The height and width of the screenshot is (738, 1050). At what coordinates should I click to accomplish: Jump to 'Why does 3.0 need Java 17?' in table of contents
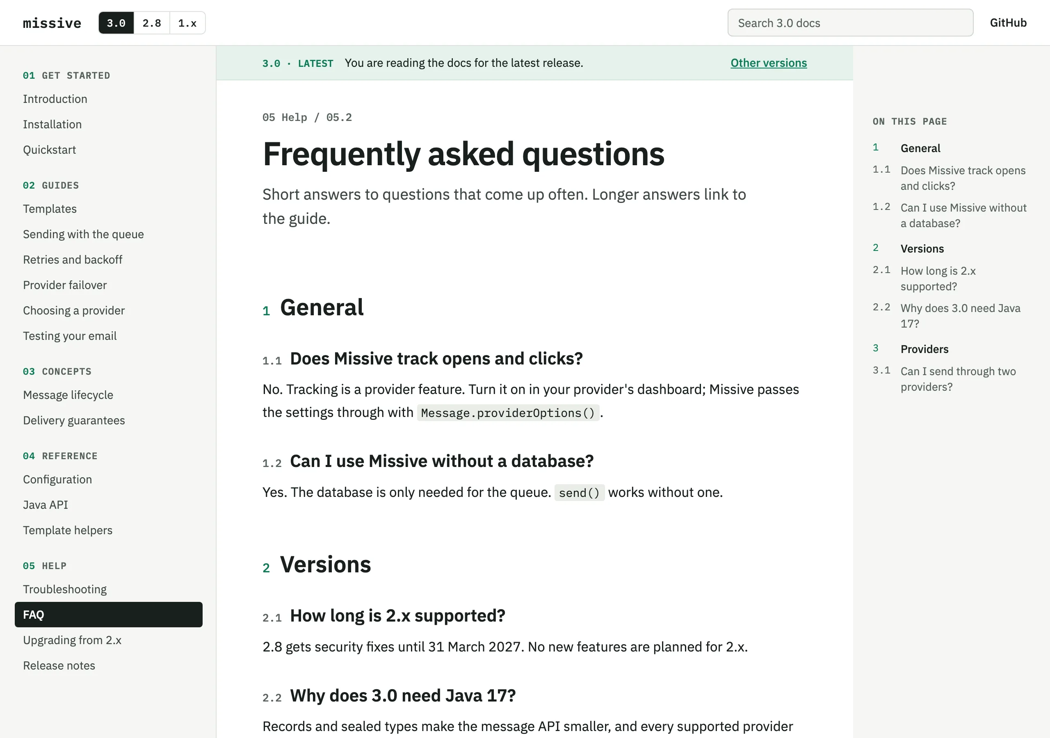(960, 316)
